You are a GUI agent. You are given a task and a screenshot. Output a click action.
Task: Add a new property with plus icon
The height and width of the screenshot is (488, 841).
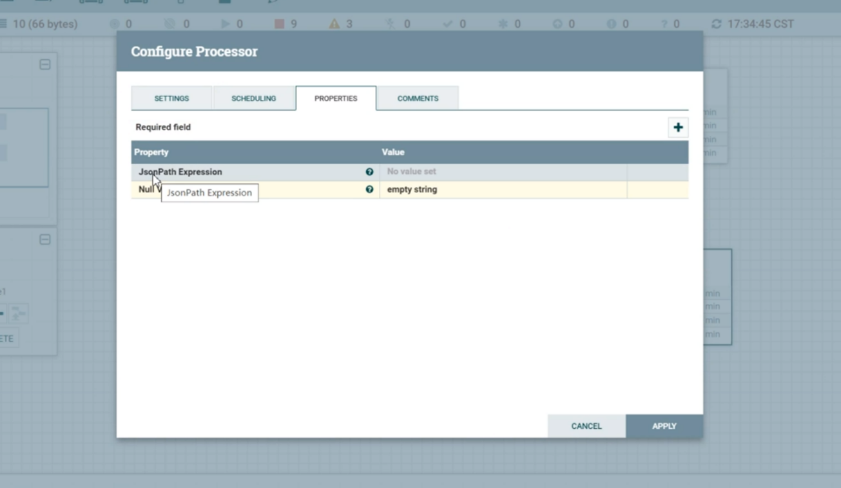(x=678, y=127)
